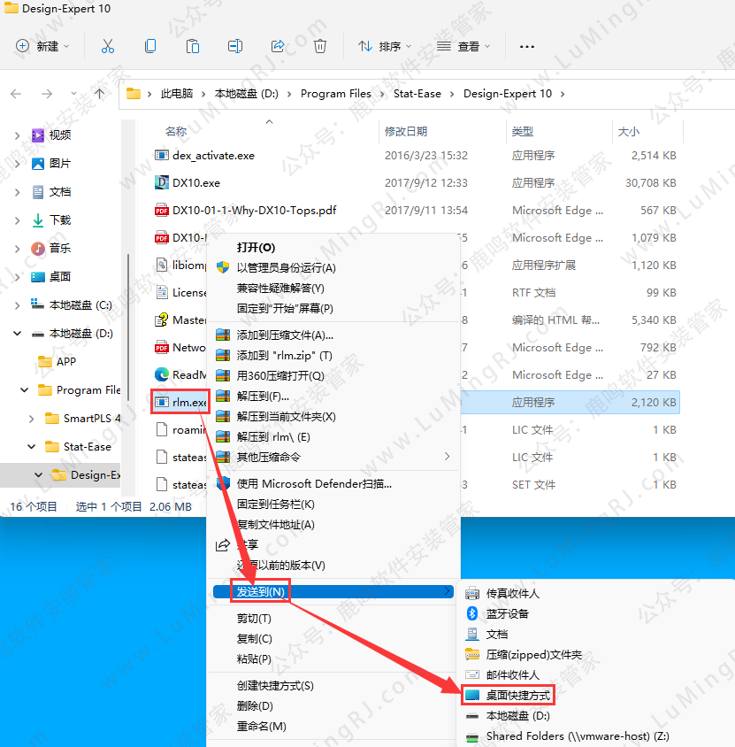The image size is (735, 747).
Task: Select the DX10.exe file
Action: (196, 183)
